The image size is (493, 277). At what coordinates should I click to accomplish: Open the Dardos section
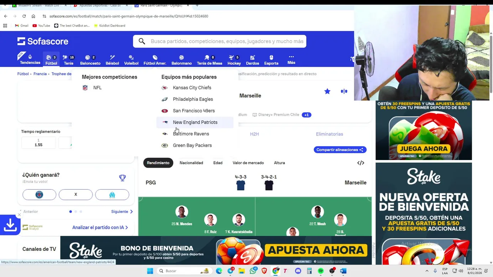click(x=252, y=60)
